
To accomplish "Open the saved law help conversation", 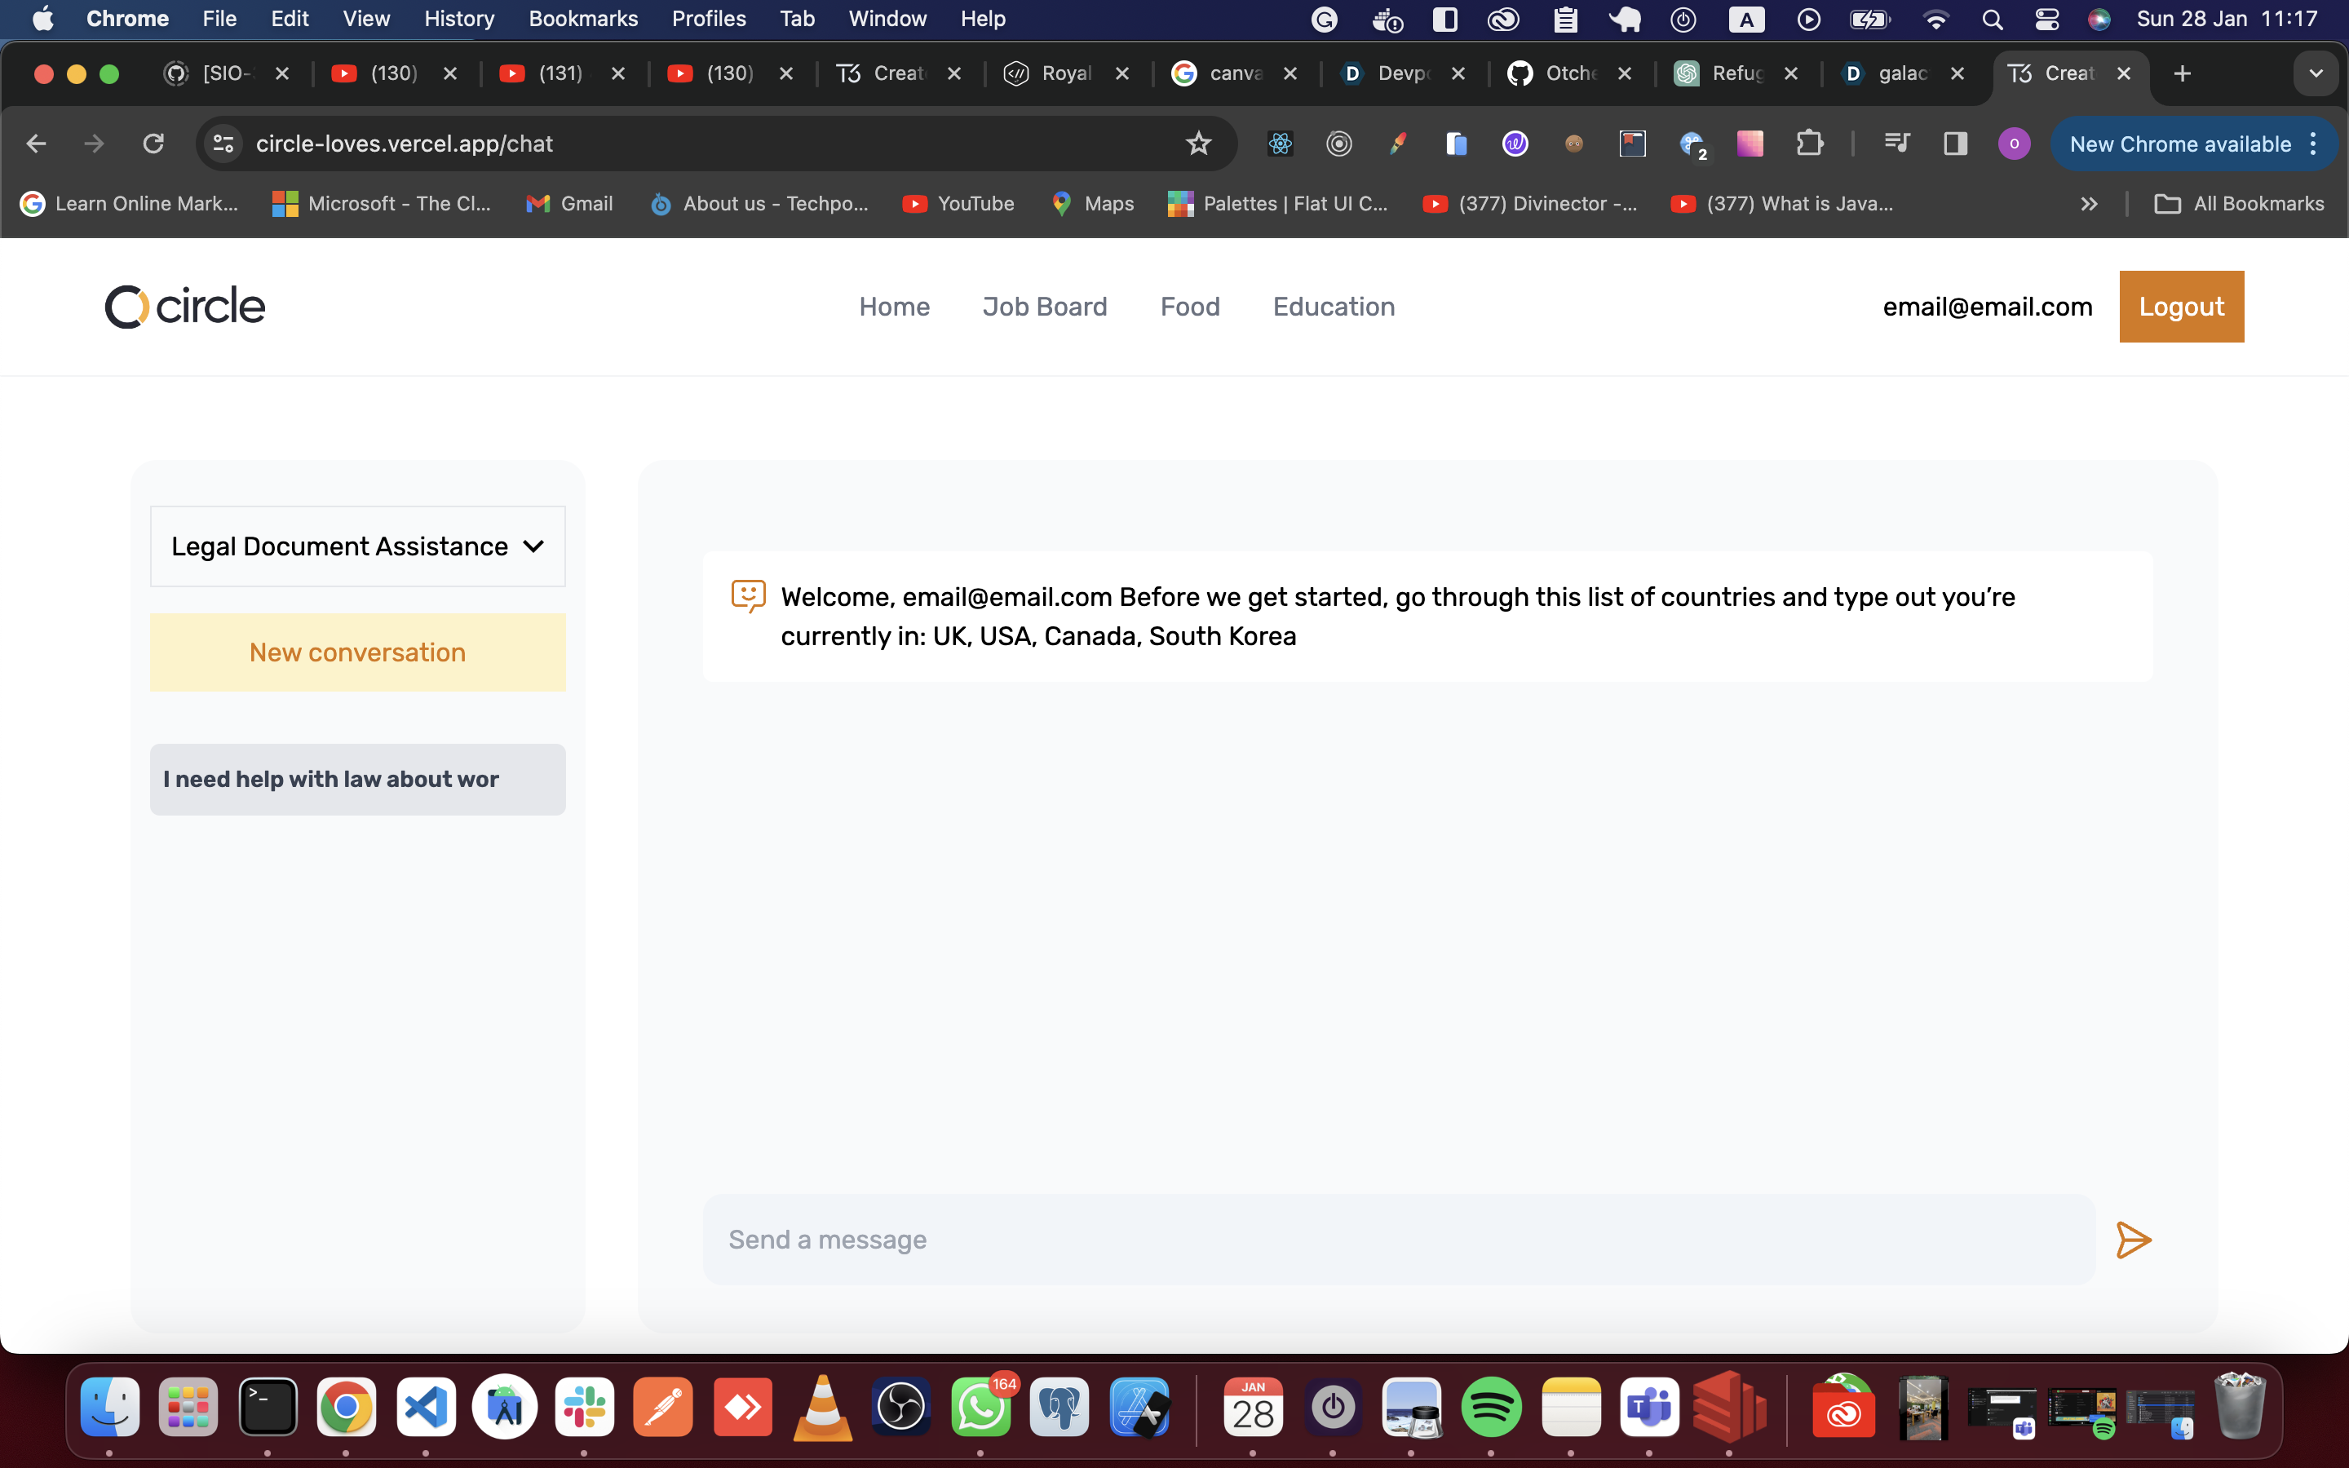I will (x=357, y=780).
